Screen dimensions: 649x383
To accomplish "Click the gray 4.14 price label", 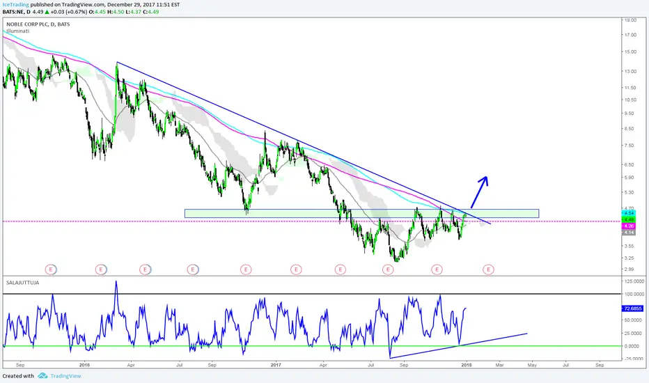I will click(629, 233).
